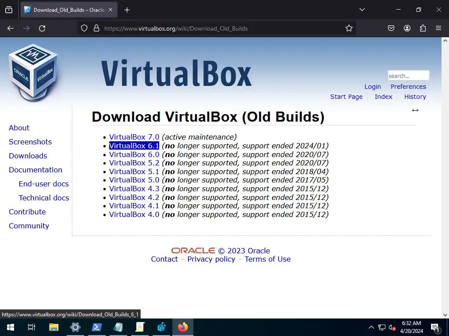449x336 pixels.
Task: Bookmark this page with the star icon
Action: [349, 28]
